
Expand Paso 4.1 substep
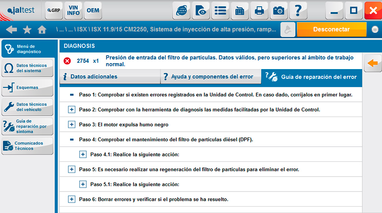click(83, 154)
